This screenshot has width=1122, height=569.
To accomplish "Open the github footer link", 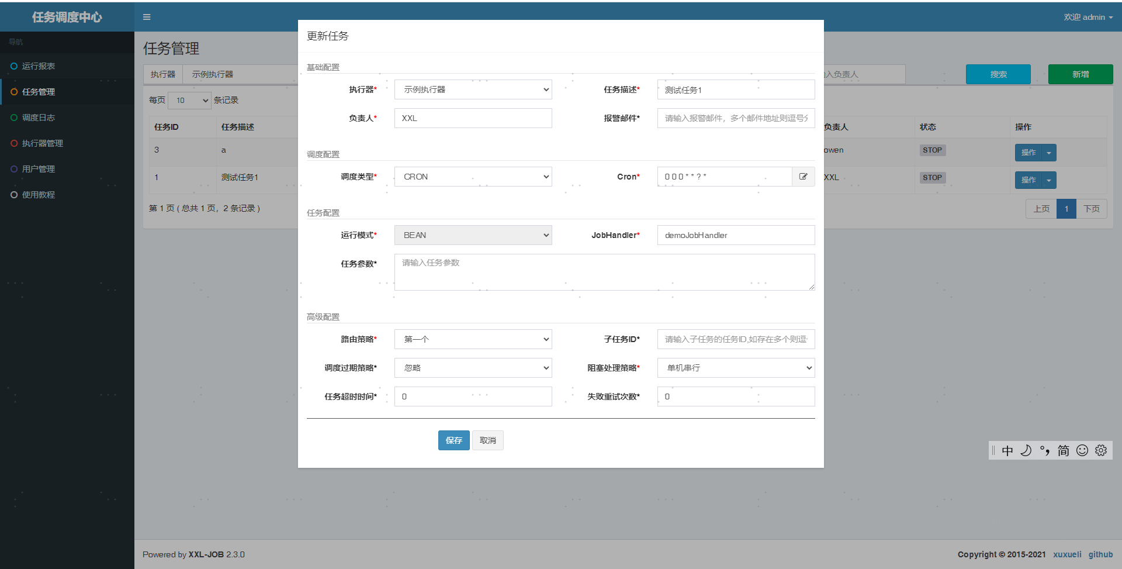I will (x=1100, y=554).
